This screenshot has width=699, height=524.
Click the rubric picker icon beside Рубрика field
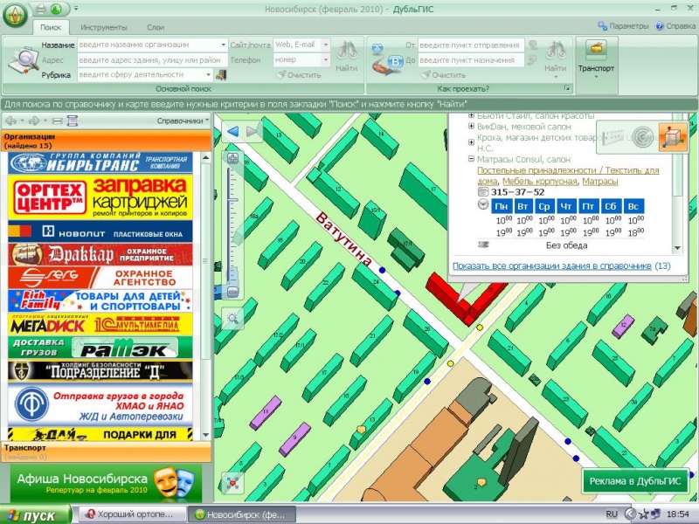point(220,75)
